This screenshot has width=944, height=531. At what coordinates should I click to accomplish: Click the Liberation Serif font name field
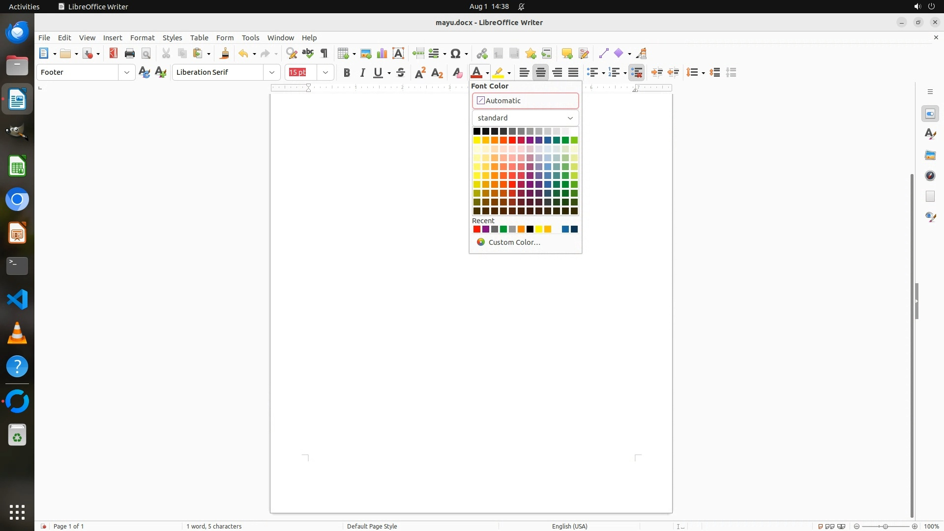pyautogui.click(x=218, y=72)
